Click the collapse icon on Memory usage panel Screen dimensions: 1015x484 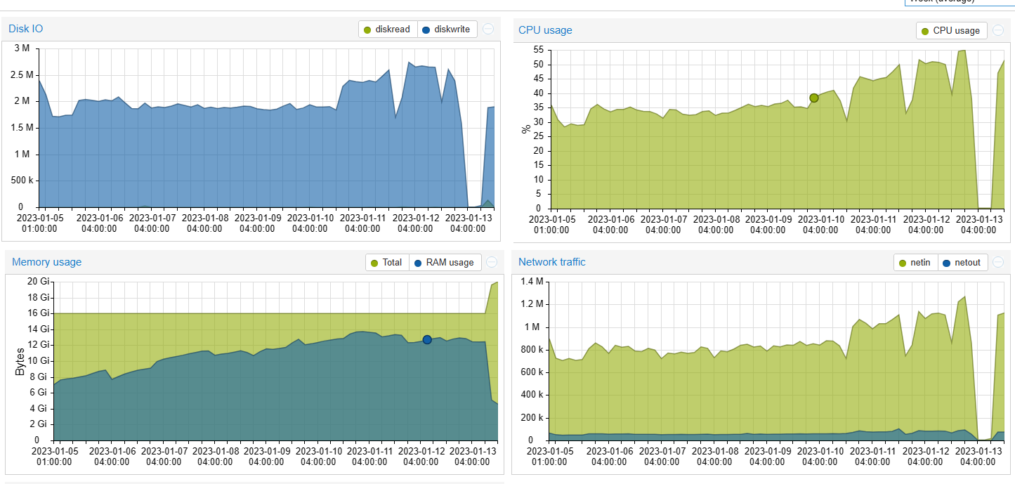click(491, 262)
